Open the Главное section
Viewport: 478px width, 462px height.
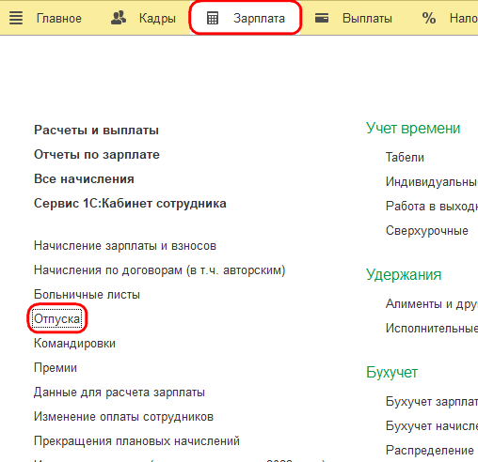(x=59, y=19)
